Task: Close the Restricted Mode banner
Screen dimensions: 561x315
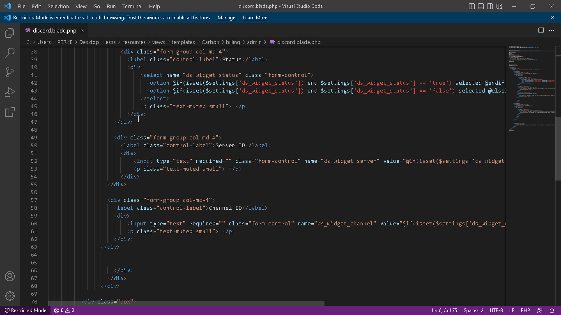Action: click(x=552, y=18)
